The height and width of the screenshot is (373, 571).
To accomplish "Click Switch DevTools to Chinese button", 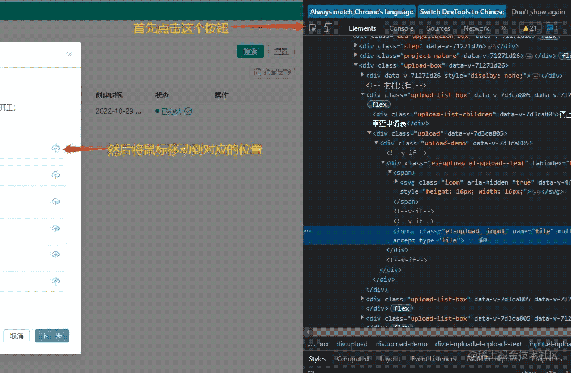I will [x=462, y=12].
